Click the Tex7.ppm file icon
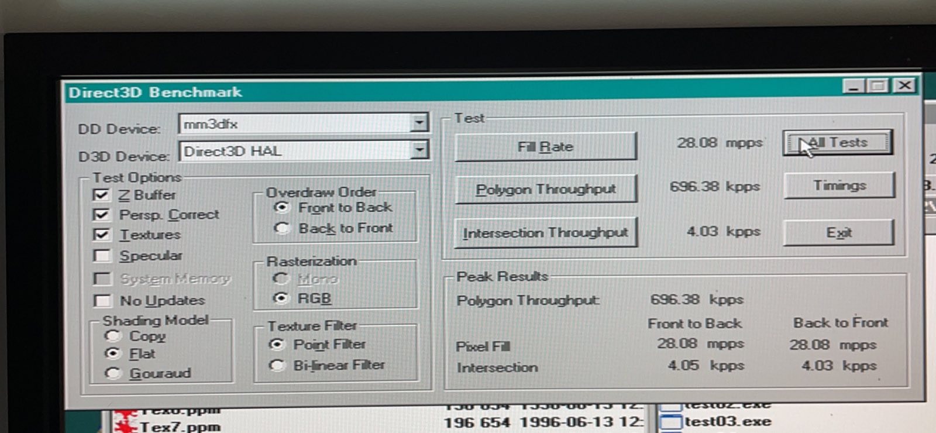The height and width of the screenshot is (433, 936). [125, 425]
